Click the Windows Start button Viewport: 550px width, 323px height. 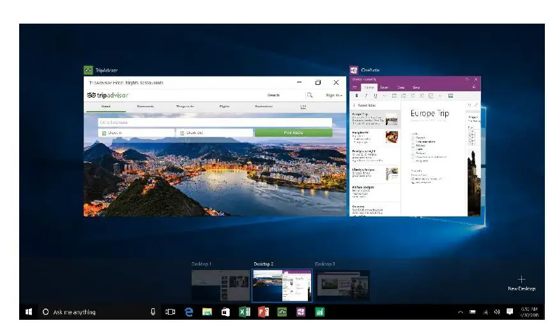click(x=29, y=312)
